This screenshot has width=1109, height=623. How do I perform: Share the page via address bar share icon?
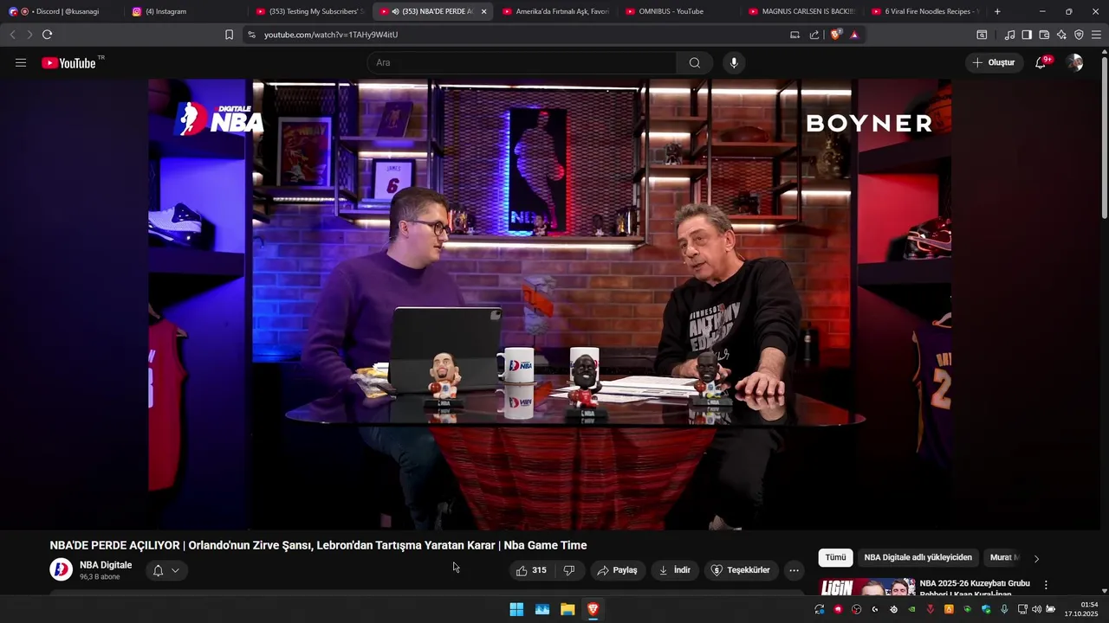[814, 35]
